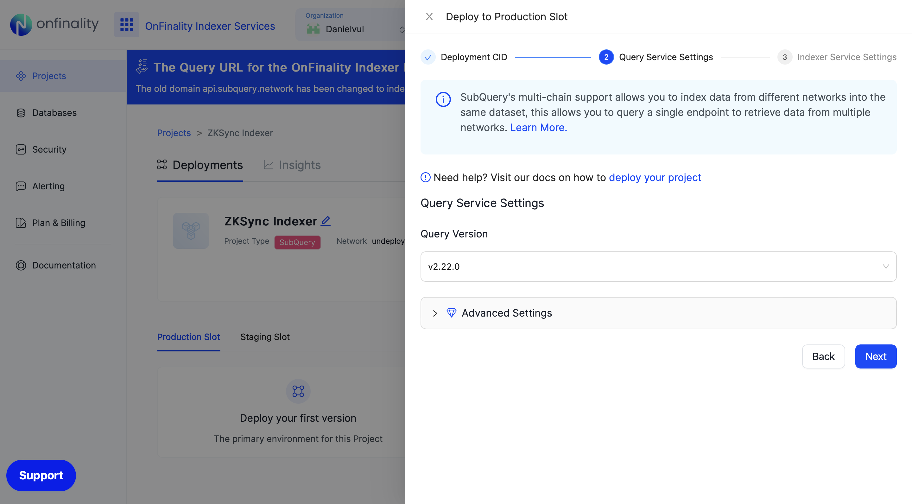The image size is (912, 504).
Task: Open Documentation from sidebar
Action: pyautogui.click(x=64, y=265)
